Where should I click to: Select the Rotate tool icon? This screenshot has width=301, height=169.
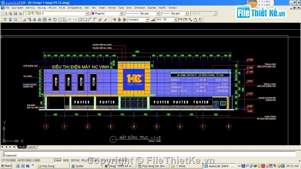pyautogui.click(x=55, y=20)
